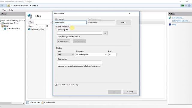
Task: Click the back navigation arrow
Action: (2, 6)
